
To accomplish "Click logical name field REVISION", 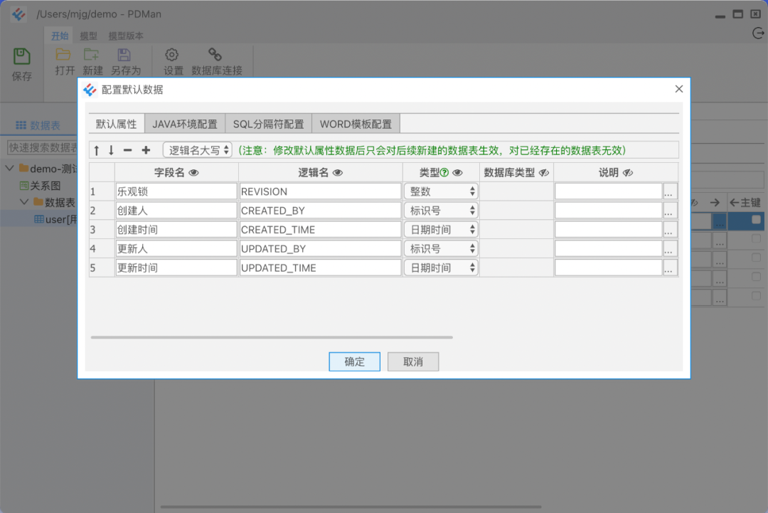I will 320,191.
